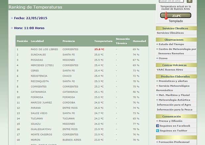Viewport: 205px width, 145px height.
Task: Click the Temperatura column header
Action: (x=103, y=41)
